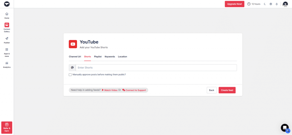Viewport: 292px width, 135px height.
Task: Focus the Enter Shorts input field
Action: pyautogui.click(x=156, y=68)
